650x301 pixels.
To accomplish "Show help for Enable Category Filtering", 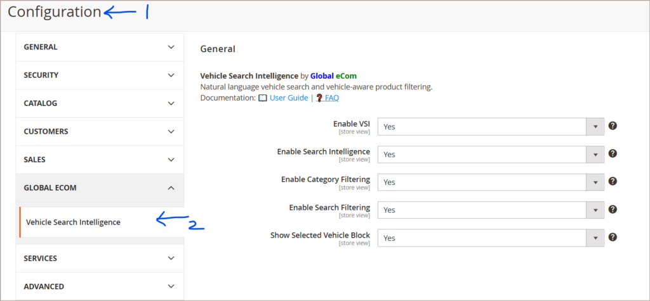I will pyautogui.click(x=613, y=181).
